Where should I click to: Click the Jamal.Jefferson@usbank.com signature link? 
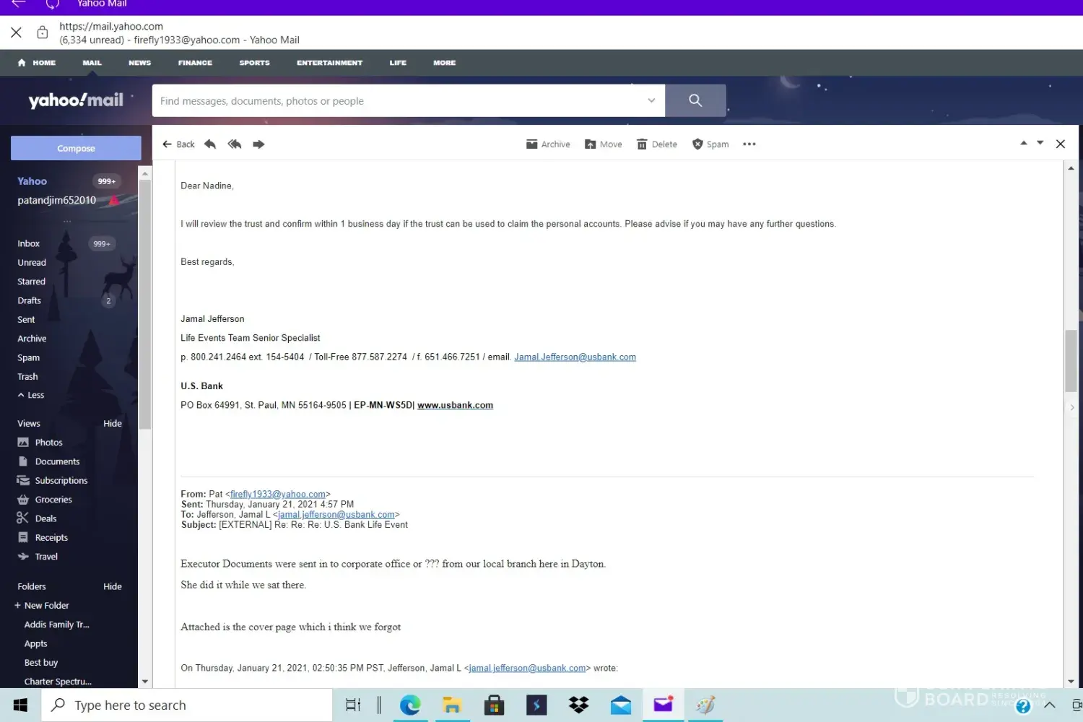point(575,357)
